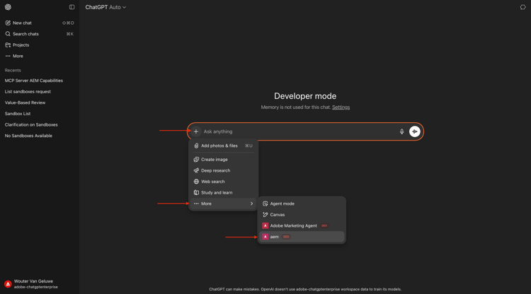Click the Adobe Marketing Agent logo icon
The height and width of the screenshot is (294, 531).
[265, 225]
